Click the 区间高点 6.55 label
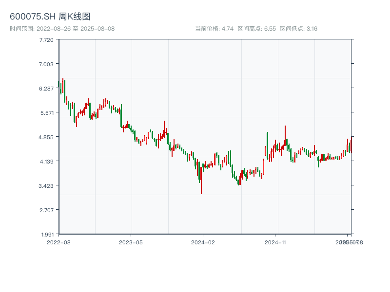This screenshot has width=390, height=292. (257, 29)
